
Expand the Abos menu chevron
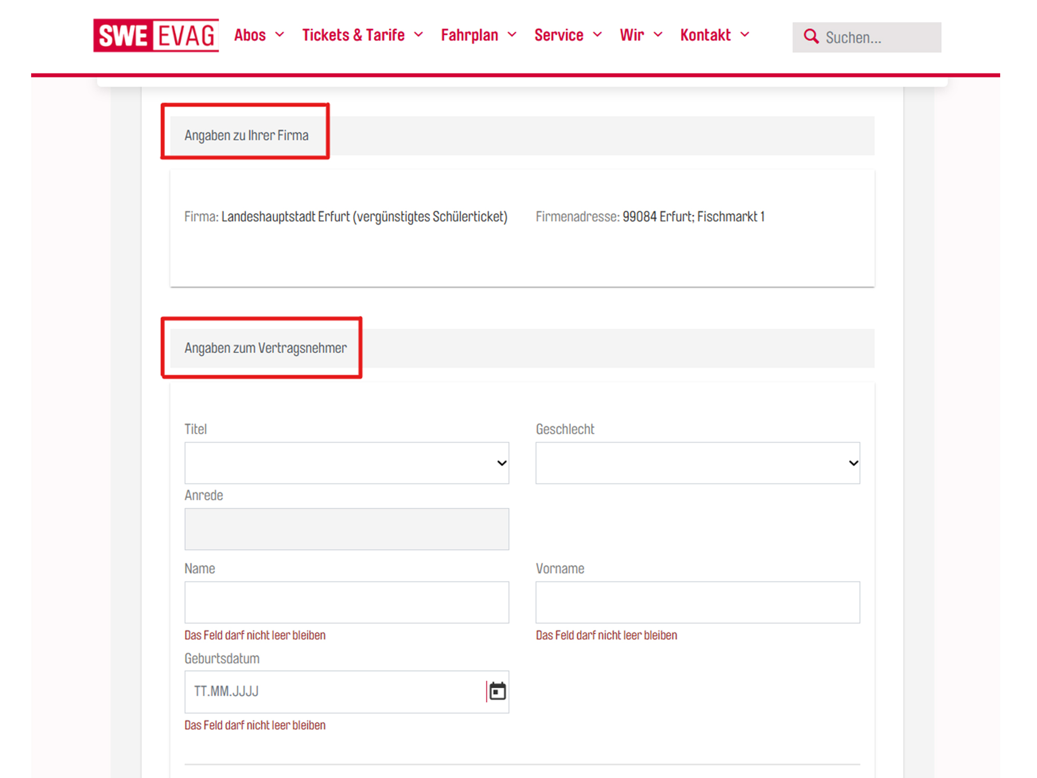click(x=279, y=35)
